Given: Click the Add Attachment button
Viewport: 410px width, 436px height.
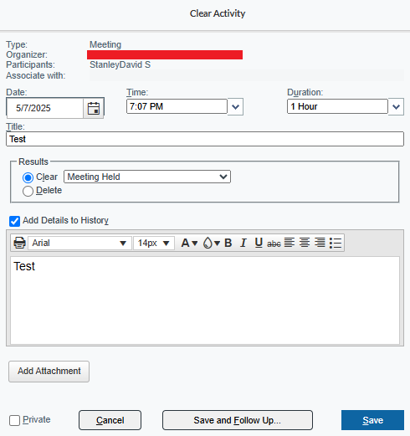Looking at the screenshot, I should (49, 372).
